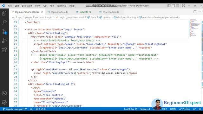Switch to index.ts tab

tap(84, 12)
